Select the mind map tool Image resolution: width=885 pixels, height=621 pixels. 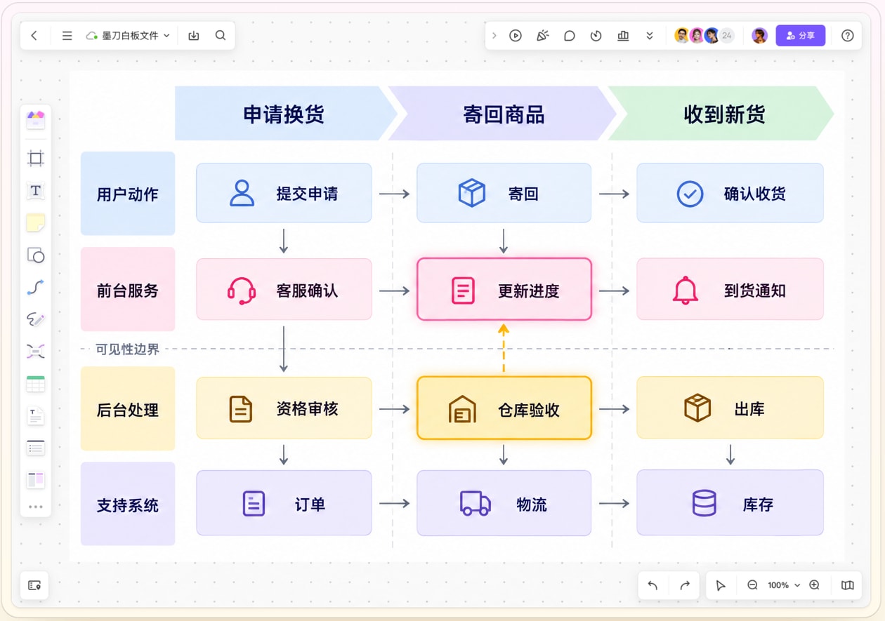tap(35, 352)
